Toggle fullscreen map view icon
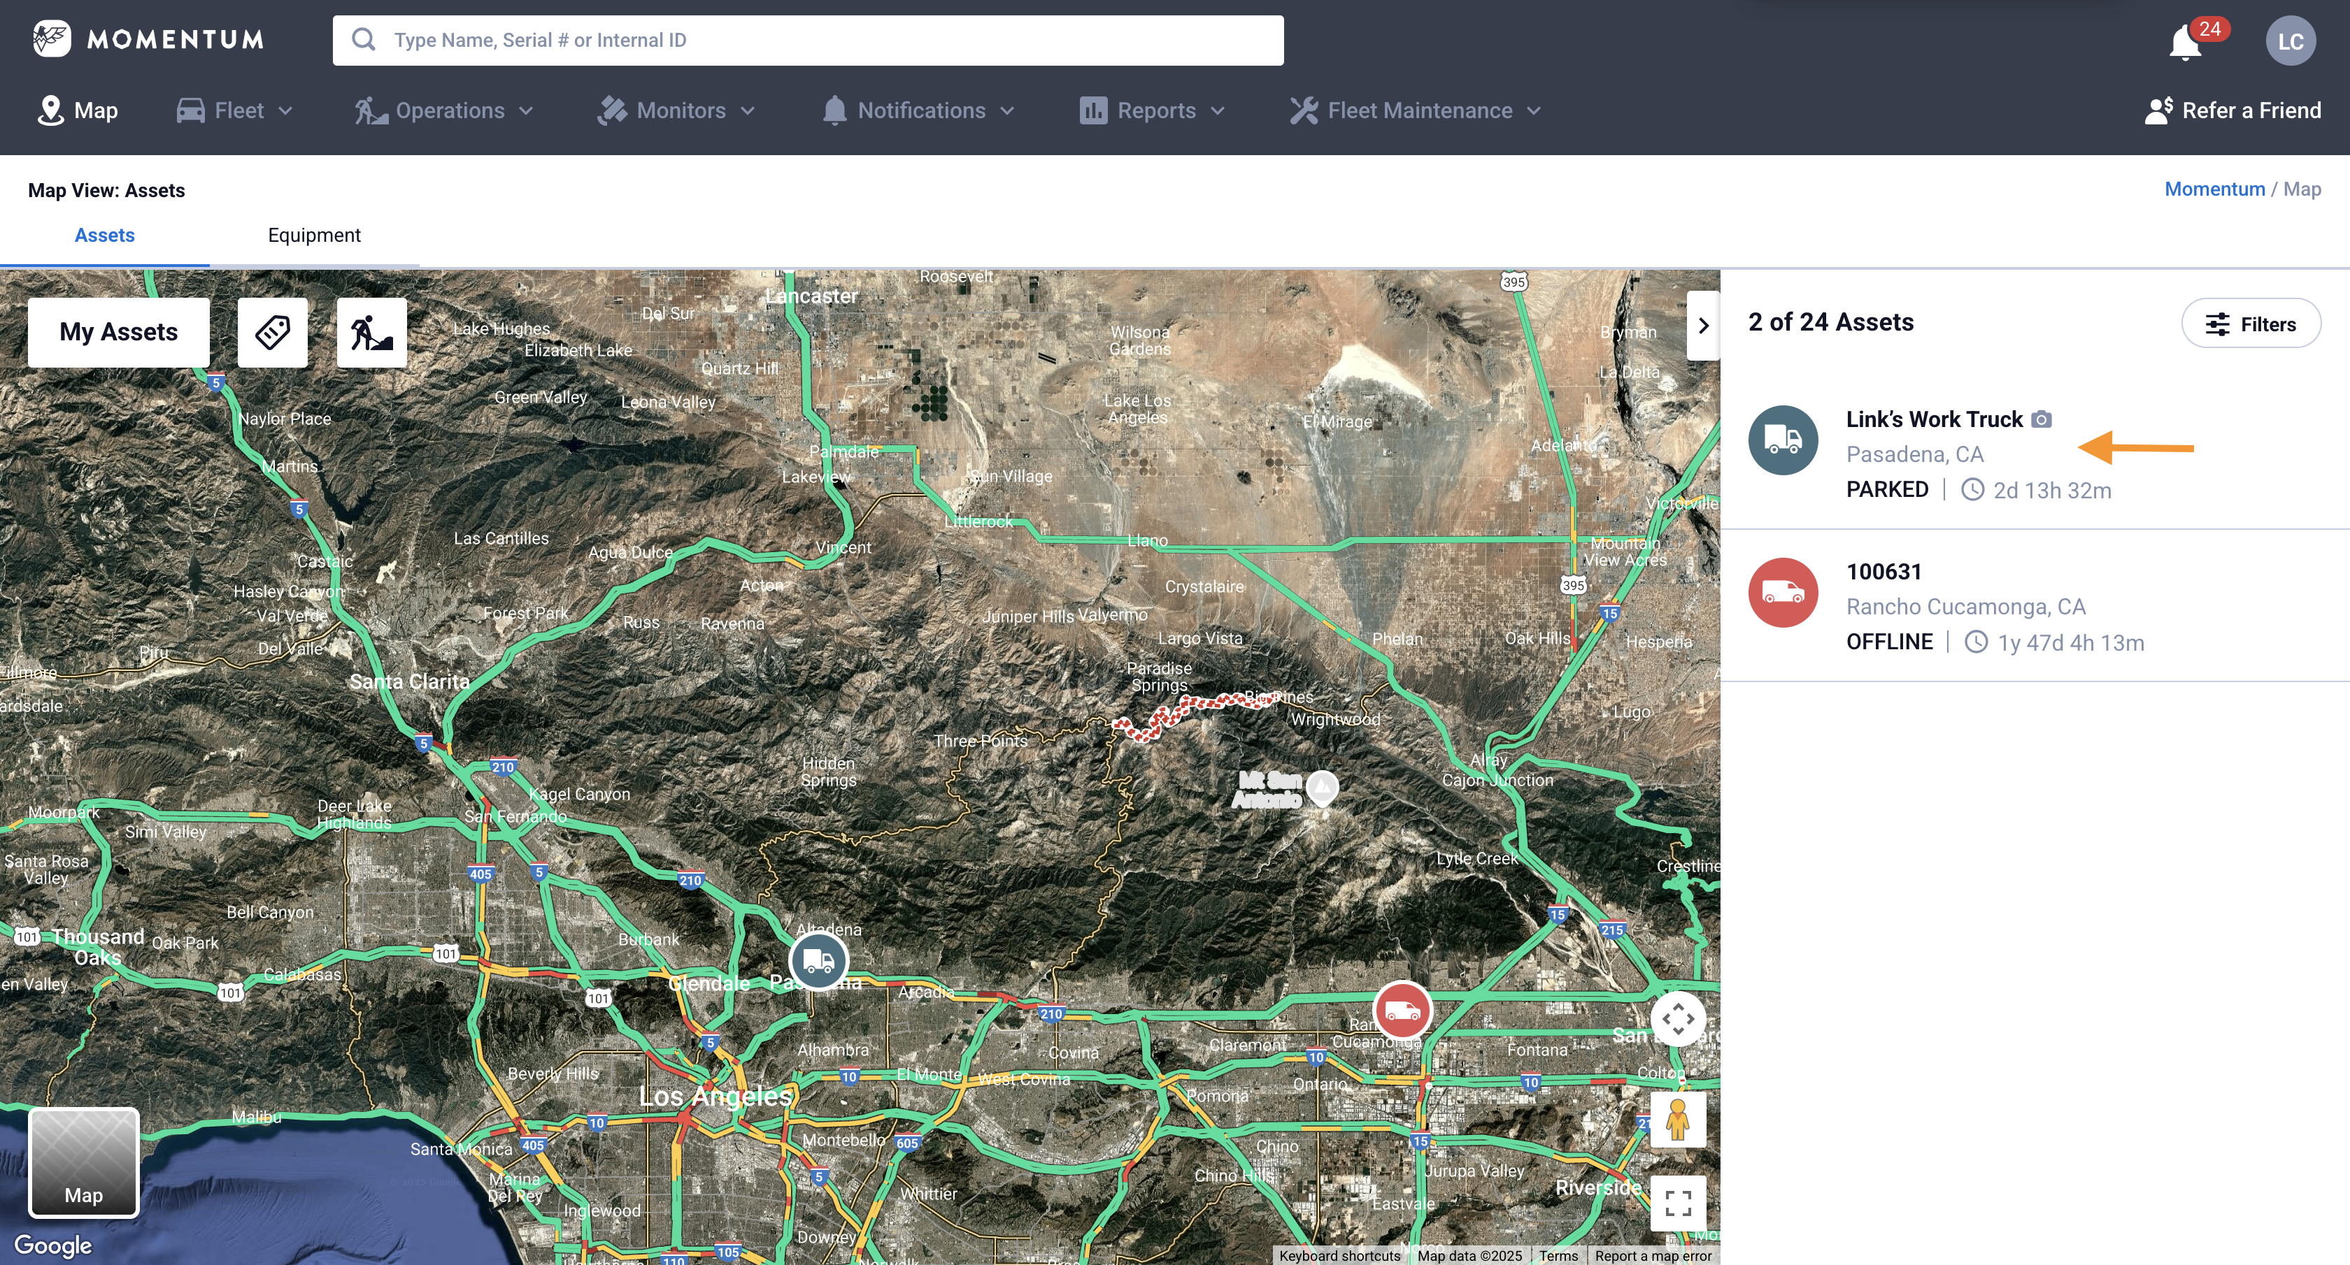The width and height of the screenshot is (2350, 1265). (1676, 1203)
